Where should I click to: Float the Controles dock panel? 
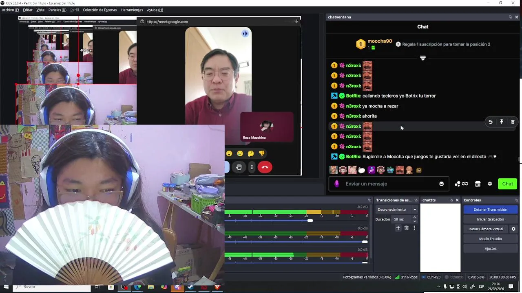click(x=517, y=200)
